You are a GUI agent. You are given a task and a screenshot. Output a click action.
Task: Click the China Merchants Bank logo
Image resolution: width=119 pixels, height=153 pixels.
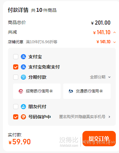click(21, 91)
